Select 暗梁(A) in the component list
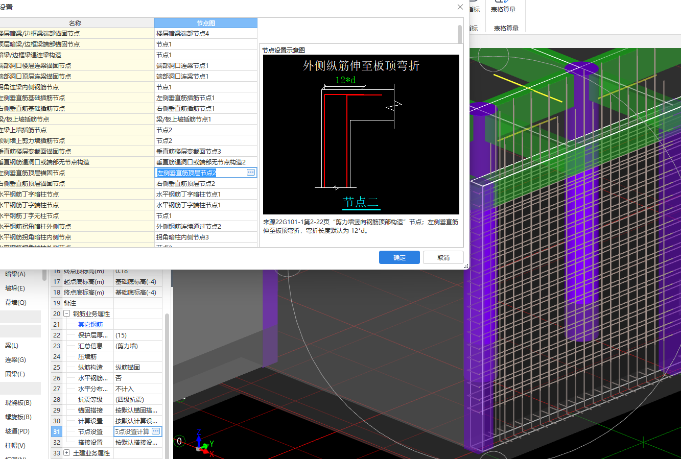 (x=15, y=274)
